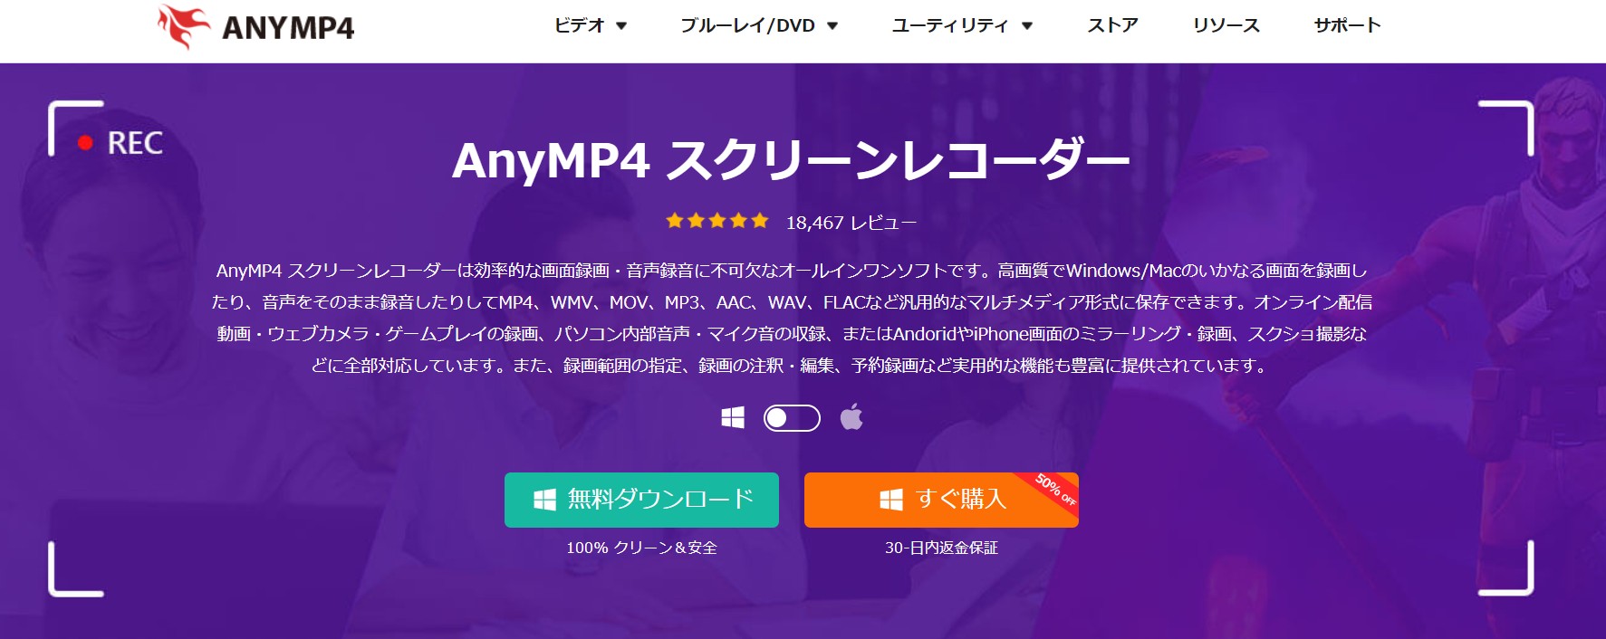Click the AnyMP4 スクリーンレコーダー heading
Screen dimensions: 1606x639
pos(791,160)
